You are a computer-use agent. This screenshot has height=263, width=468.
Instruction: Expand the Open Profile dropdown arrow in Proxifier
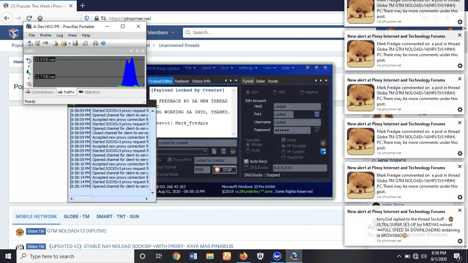click(69, 43)
